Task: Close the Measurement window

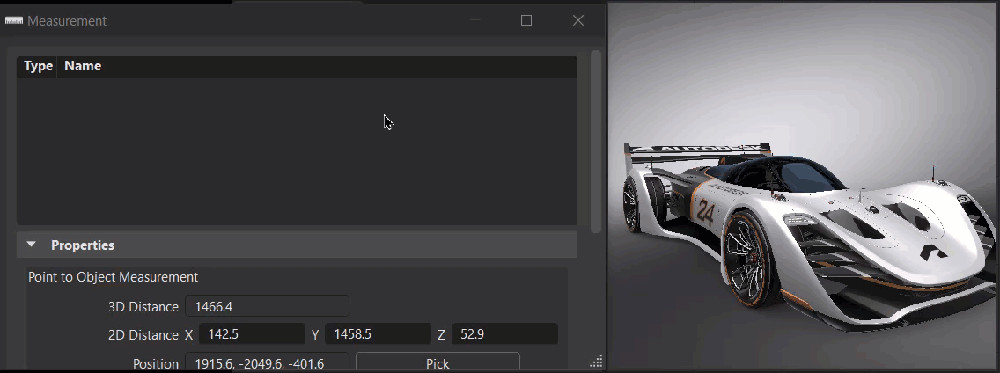Action: (578, 20)
